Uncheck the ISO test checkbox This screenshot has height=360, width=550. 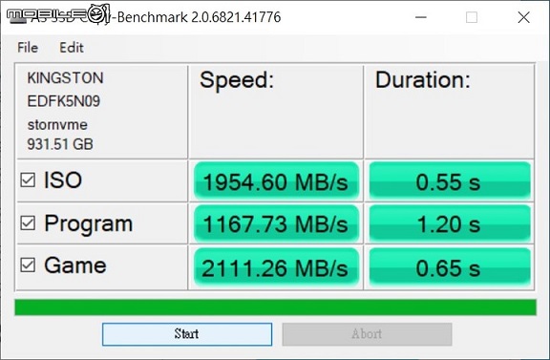tap(28, 180)
